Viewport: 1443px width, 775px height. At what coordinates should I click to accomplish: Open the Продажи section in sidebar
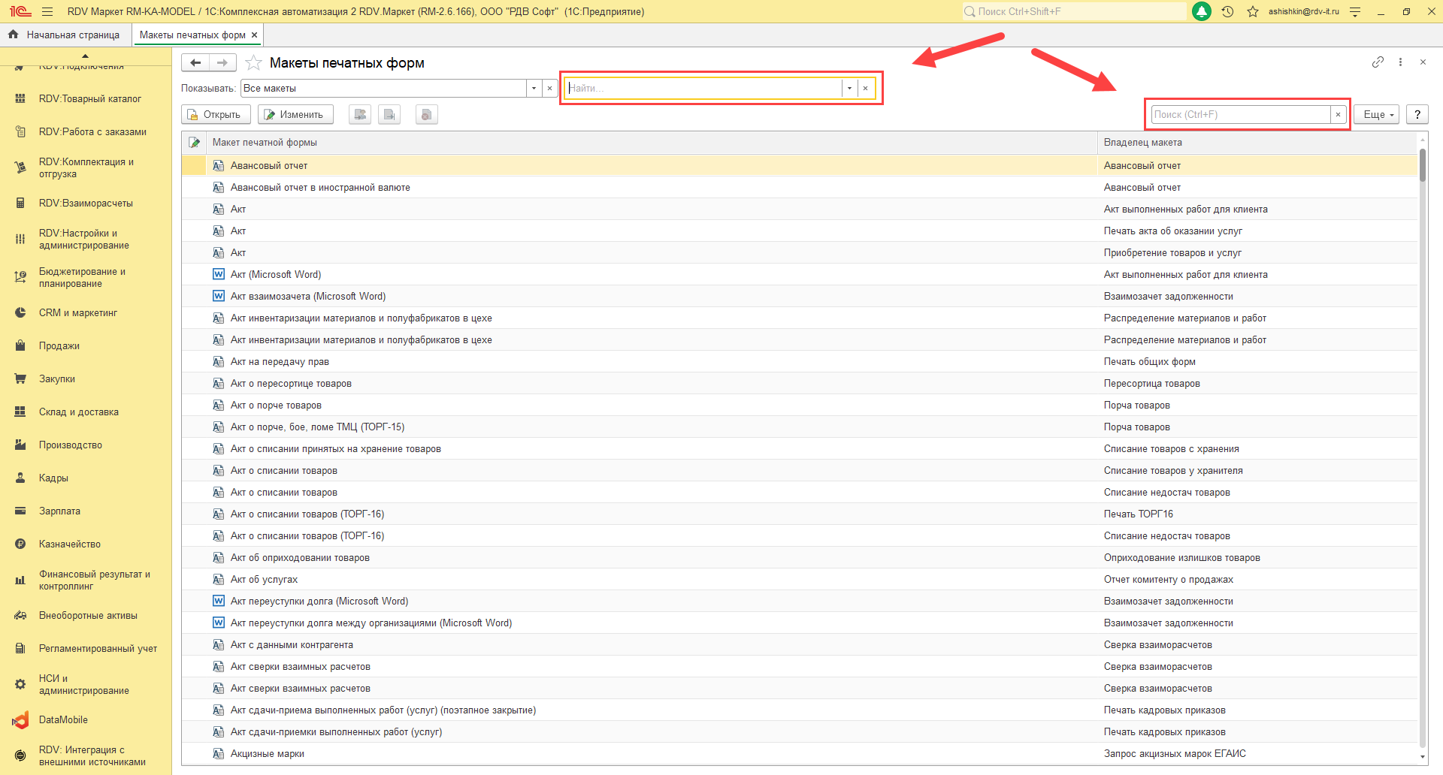point(59,346)
